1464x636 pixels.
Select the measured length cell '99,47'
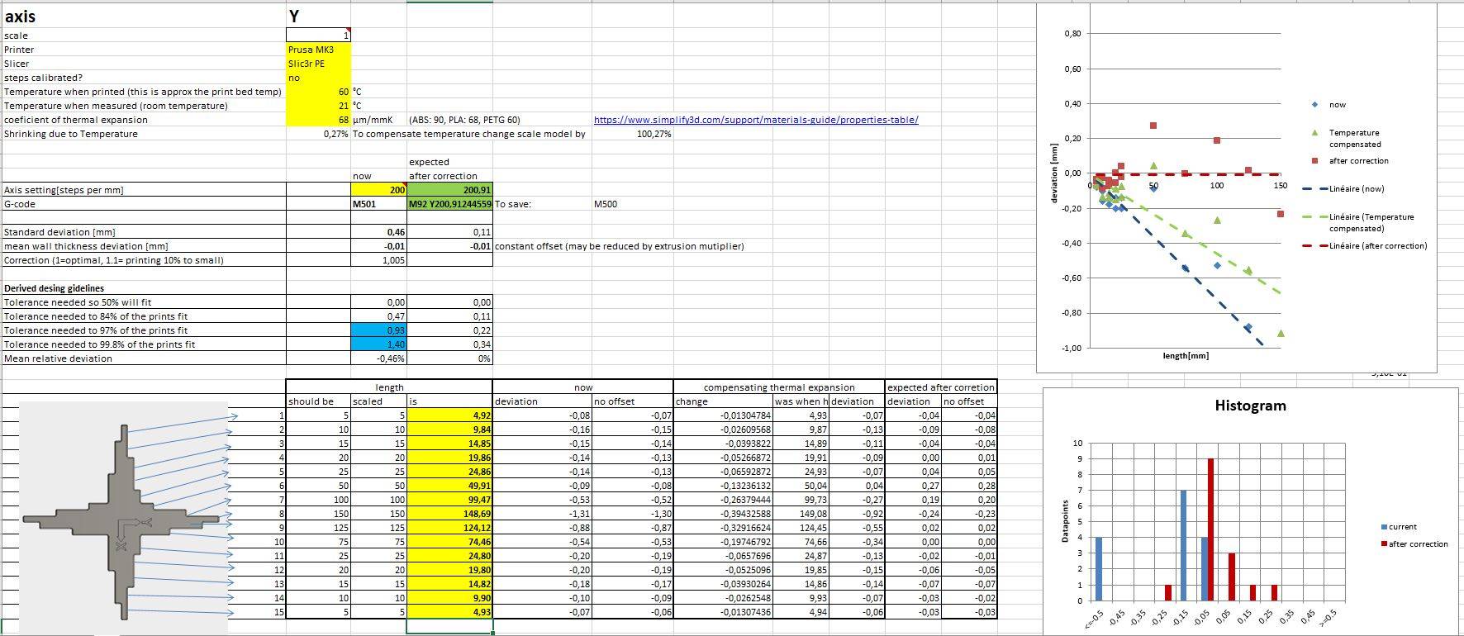coord(449,500)
